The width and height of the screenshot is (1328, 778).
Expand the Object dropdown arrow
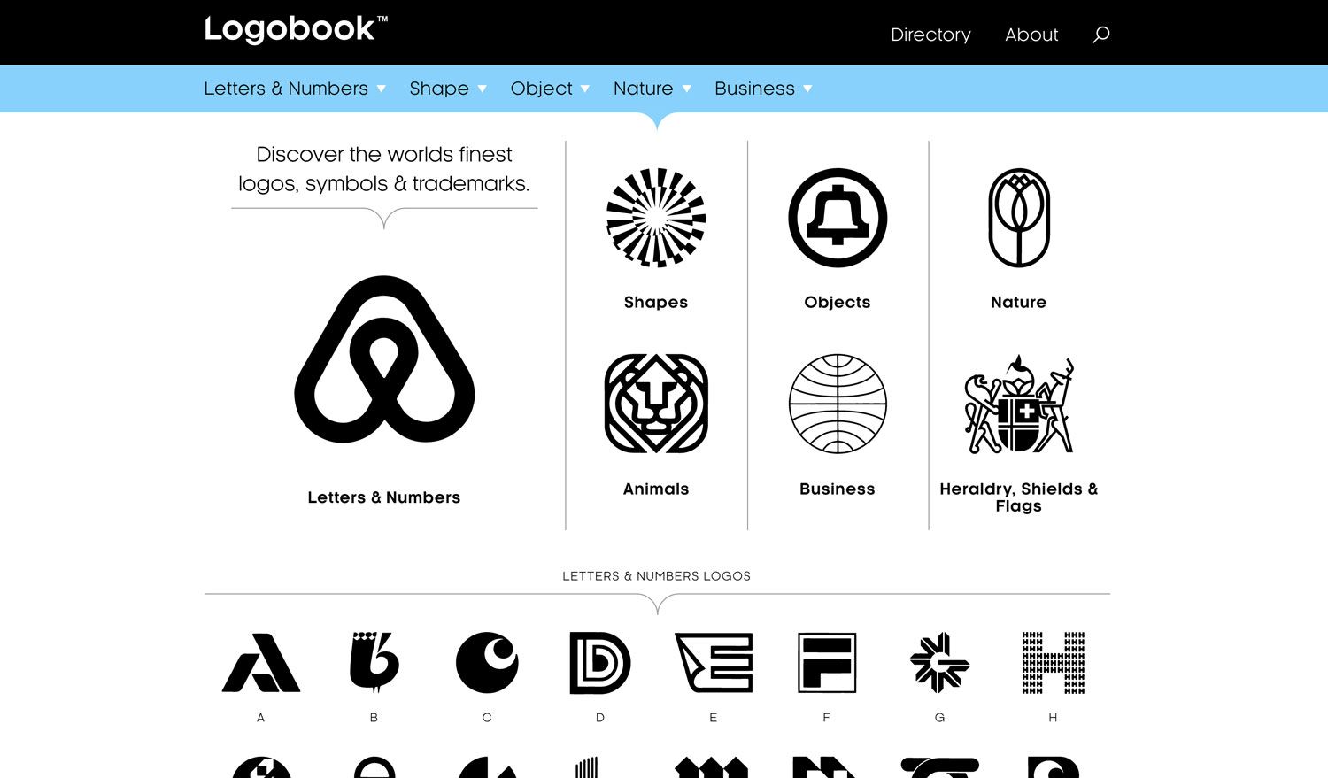click(x=585, y=89)
